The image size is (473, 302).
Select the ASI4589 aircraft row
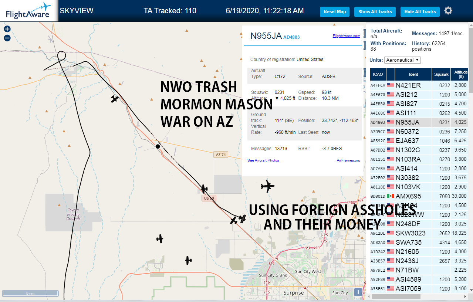(419, 279)
